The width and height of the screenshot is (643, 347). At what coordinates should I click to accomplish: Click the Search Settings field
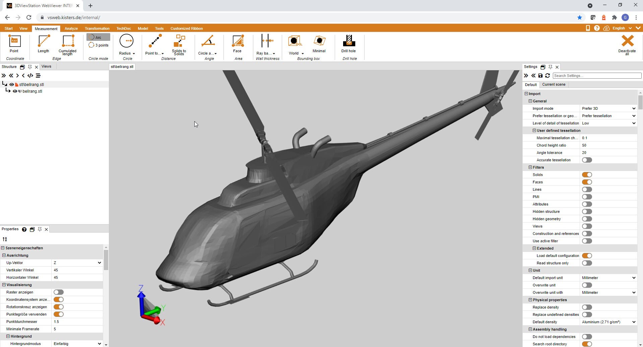pyautogui.click(x=597, y=76)
